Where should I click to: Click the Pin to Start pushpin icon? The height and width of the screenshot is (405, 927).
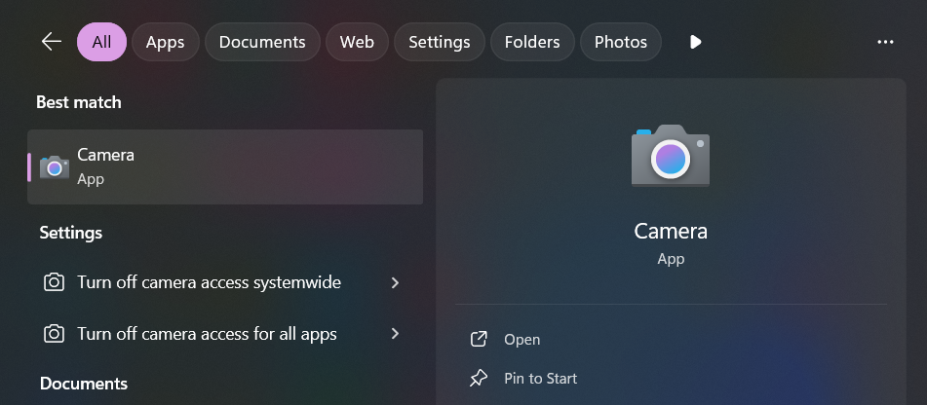(x=479, y=379)
